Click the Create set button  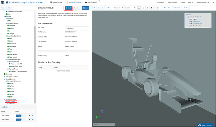[x=177, y=7]
